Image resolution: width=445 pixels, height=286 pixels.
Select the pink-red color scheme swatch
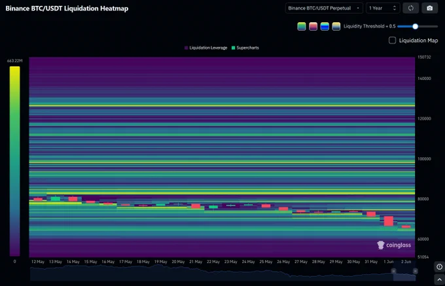[313, 26]
